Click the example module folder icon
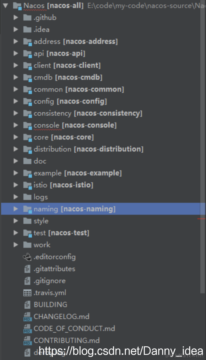206x360 pixels. 27,173
